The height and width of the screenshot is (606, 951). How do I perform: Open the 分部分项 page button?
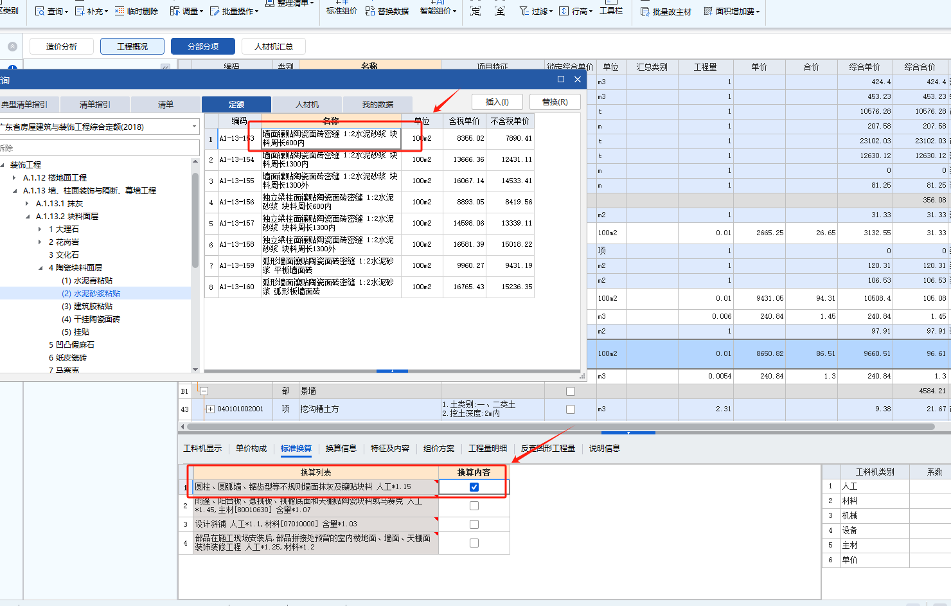(203, 46)
